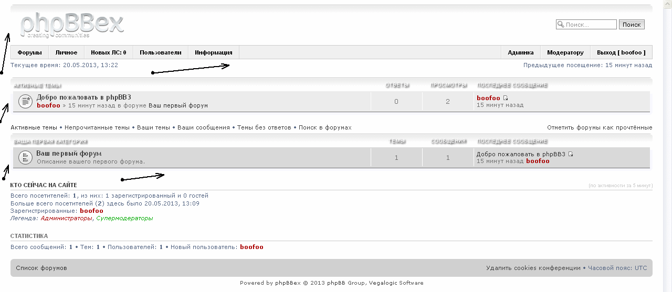Click Отметить форумы как прочтённые
Viewport: 672px width, 292px height.
pyautogui.click(x=599, y=127)
